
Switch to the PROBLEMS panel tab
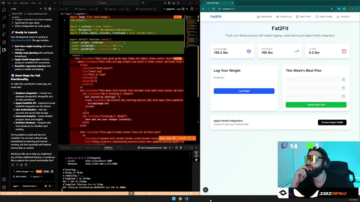point(66,148)
